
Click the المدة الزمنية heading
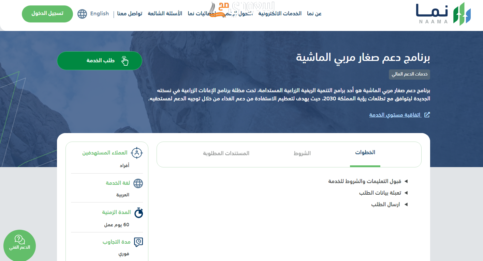click(x=116, y=212)
